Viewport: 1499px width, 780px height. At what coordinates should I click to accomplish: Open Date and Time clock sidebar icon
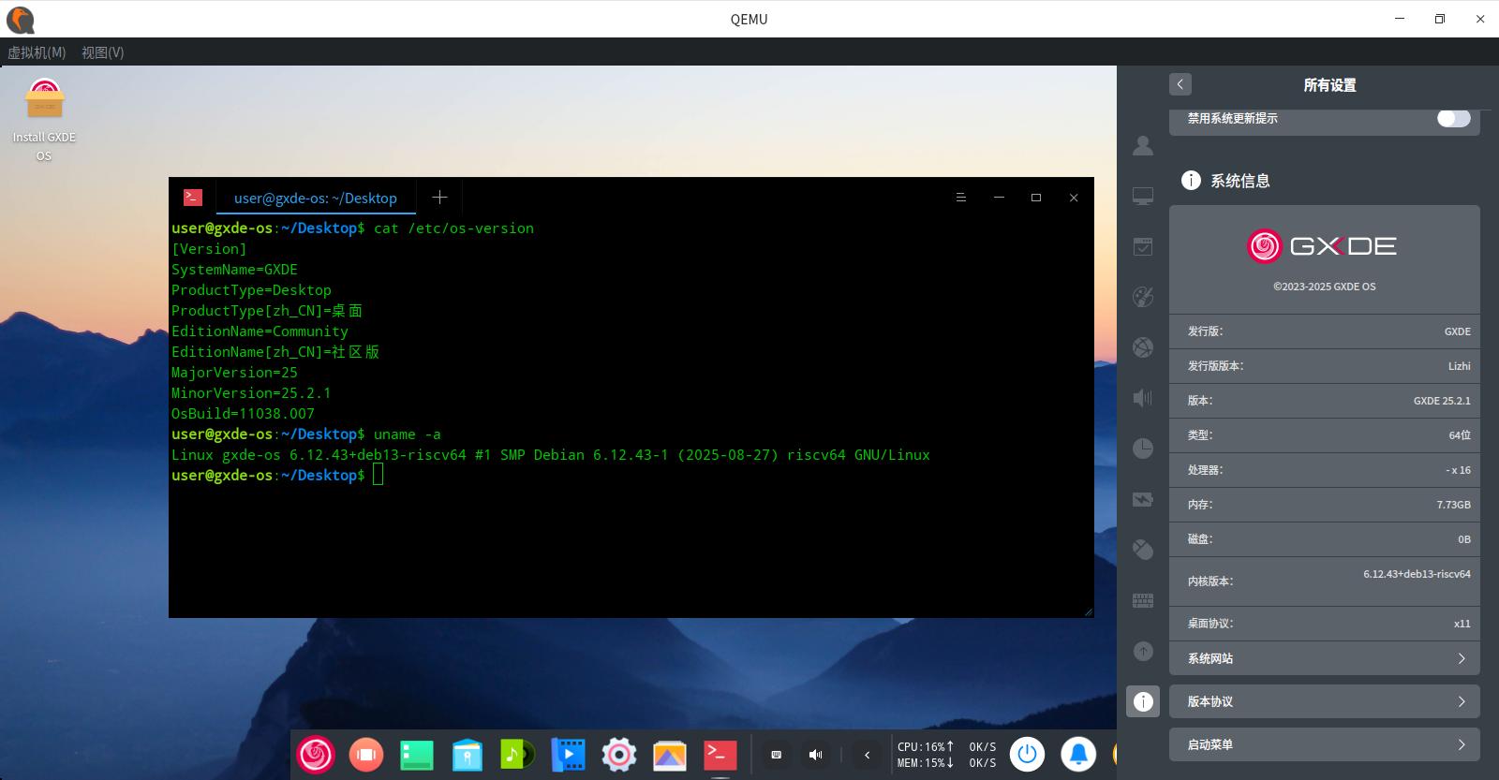click(x=1143, y=449)
